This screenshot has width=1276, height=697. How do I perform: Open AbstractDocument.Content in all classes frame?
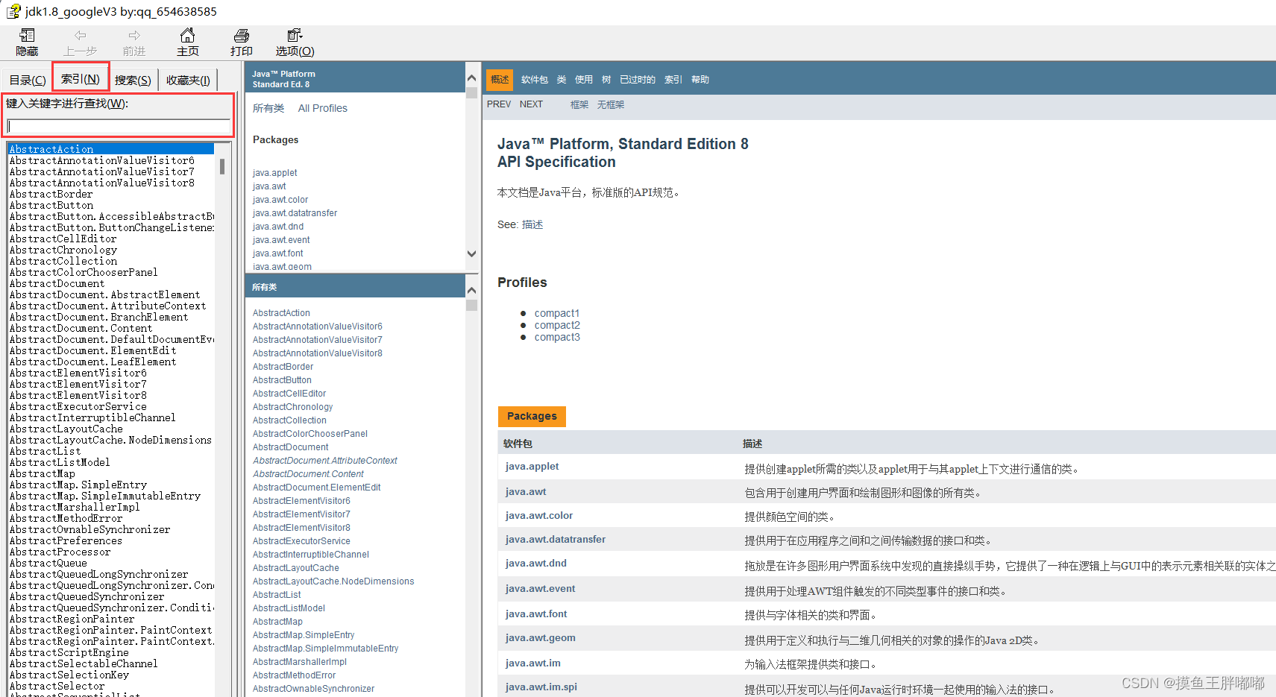[308, 474]
